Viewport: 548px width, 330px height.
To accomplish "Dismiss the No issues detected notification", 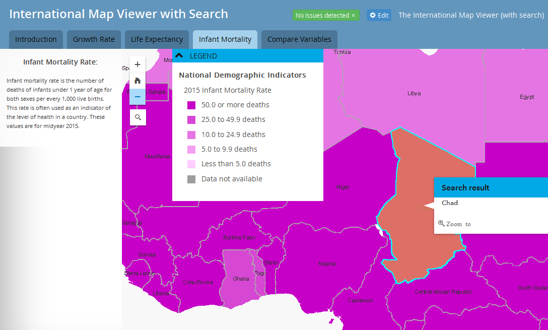I will [354, 15].
